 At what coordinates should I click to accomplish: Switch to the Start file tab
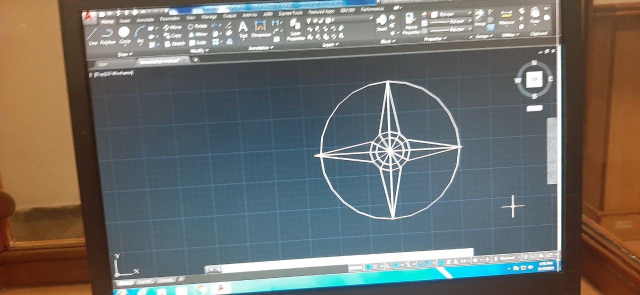[x=102, y=64]
